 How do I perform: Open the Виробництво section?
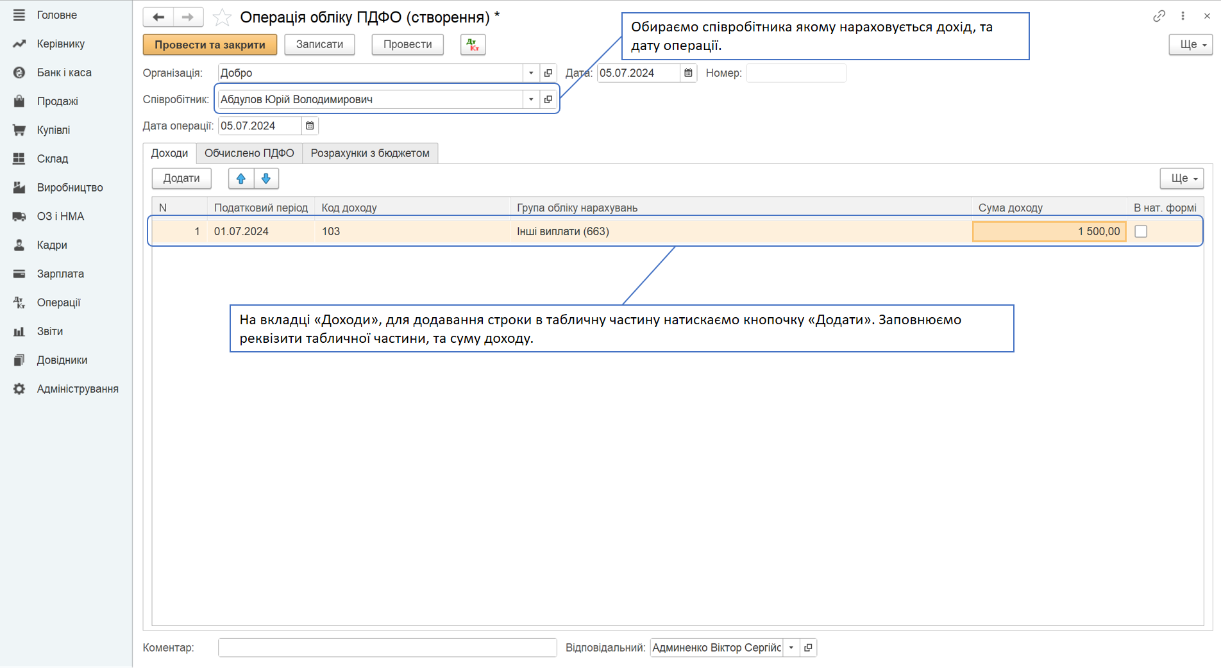point(70,188)
